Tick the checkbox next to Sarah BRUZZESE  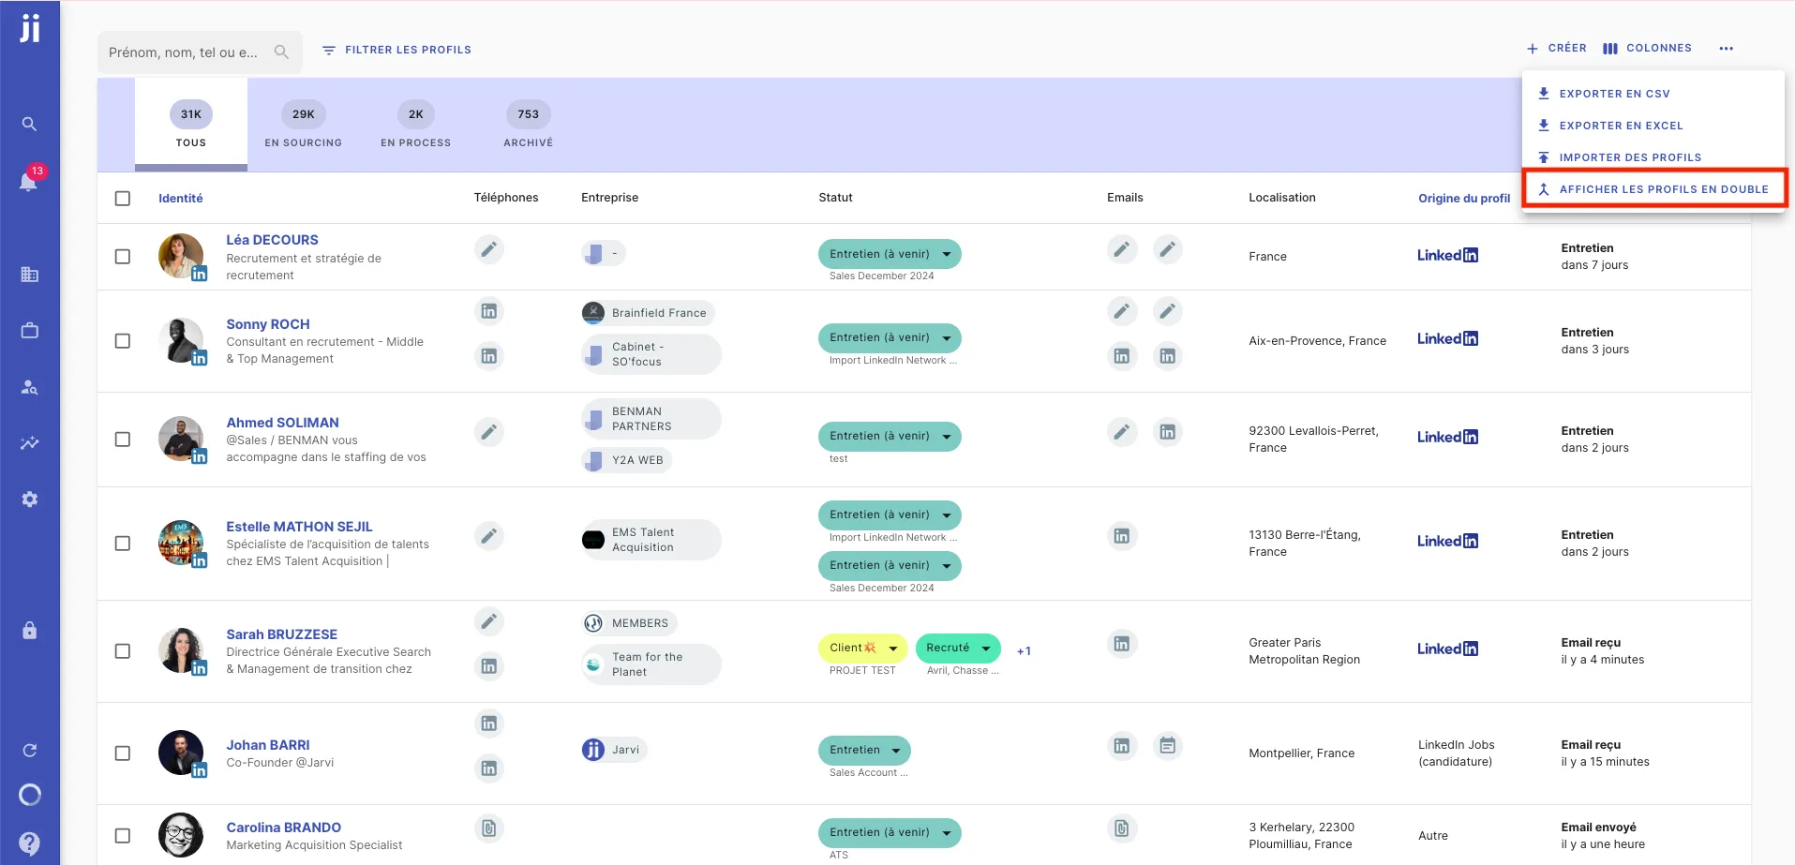click(122, 651)
